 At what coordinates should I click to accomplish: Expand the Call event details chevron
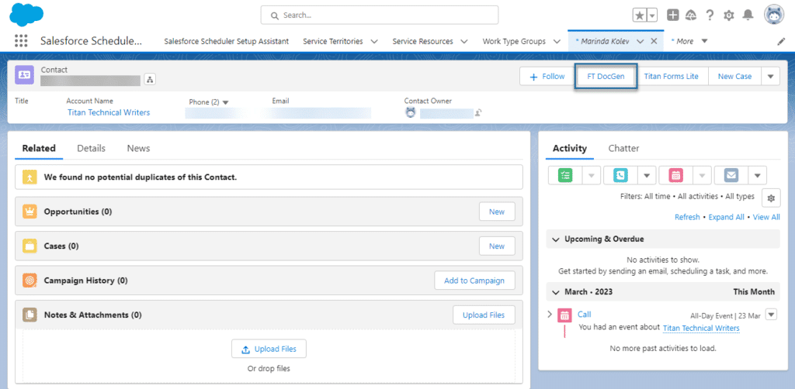550,314
